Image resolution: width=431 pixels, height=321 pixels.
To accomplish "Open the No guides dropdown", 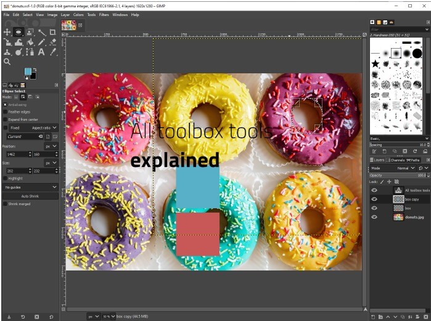I will [x=30, y=187].
